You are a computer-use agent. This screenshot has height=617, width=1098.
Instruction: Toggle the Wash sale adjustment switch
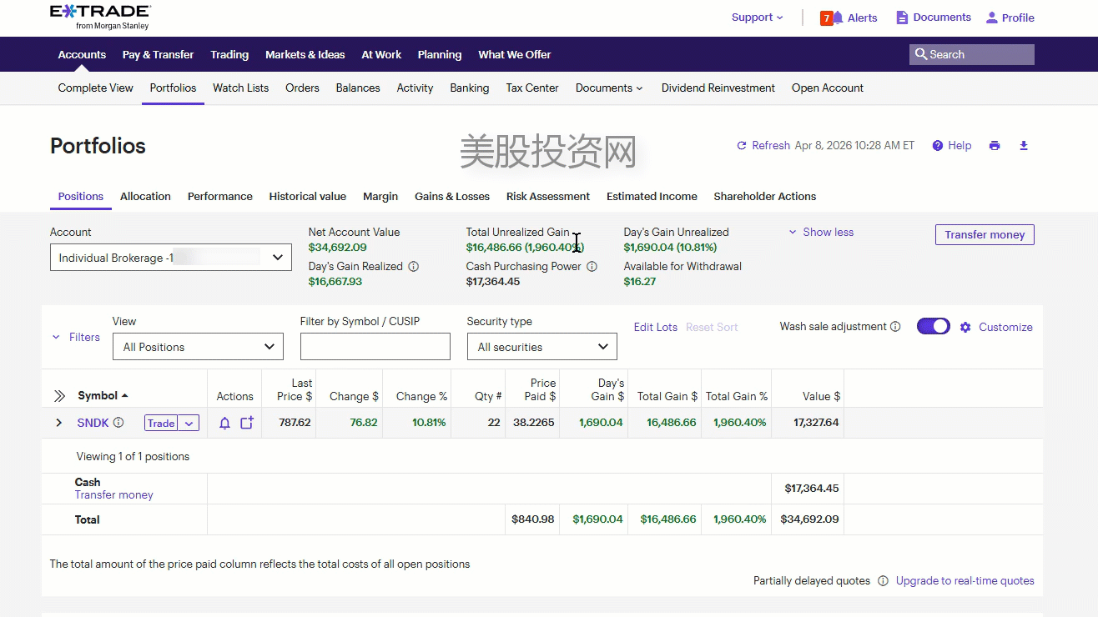point(933,327)
